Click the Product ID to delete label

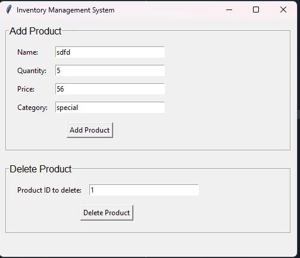(x=49, y=190)
